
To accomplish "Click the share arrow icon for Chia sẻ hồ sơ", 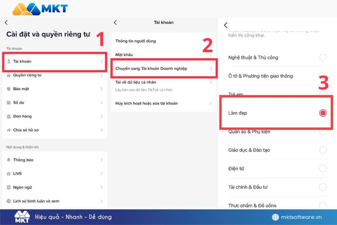I will [9, 130].
